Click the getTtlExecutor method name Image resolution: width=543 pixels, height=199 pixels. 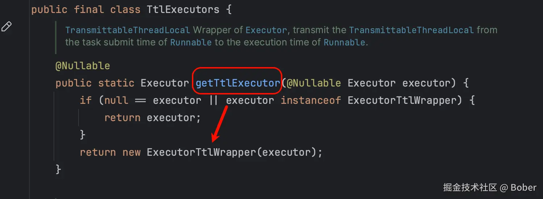tap(238, 83)
